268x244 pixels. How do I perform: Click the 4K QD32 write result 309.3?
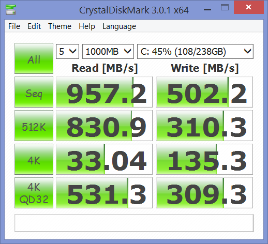coord(204,193)
